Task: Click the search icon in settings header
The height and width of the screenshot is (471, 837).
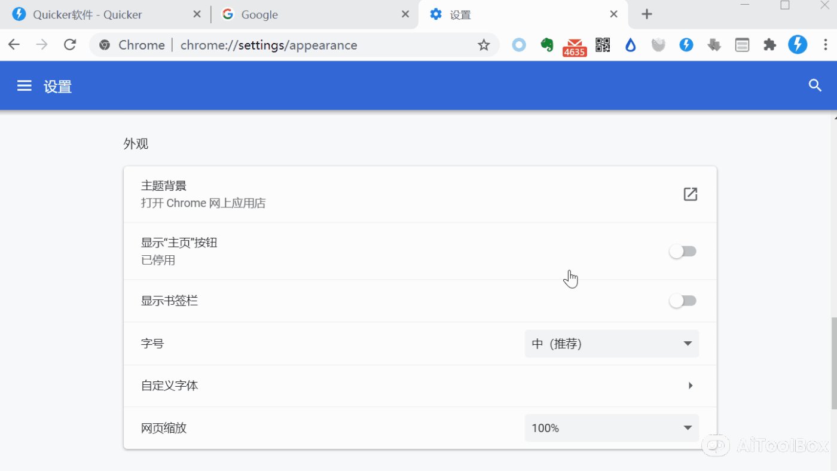Action: (815, 85)
